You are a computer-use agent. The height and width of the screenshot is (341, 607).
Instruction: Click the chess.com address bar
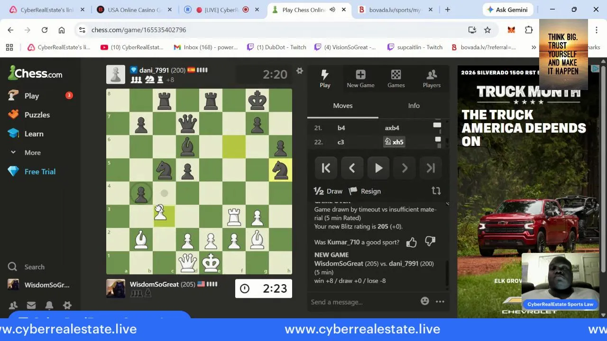[x=275, y=30]
